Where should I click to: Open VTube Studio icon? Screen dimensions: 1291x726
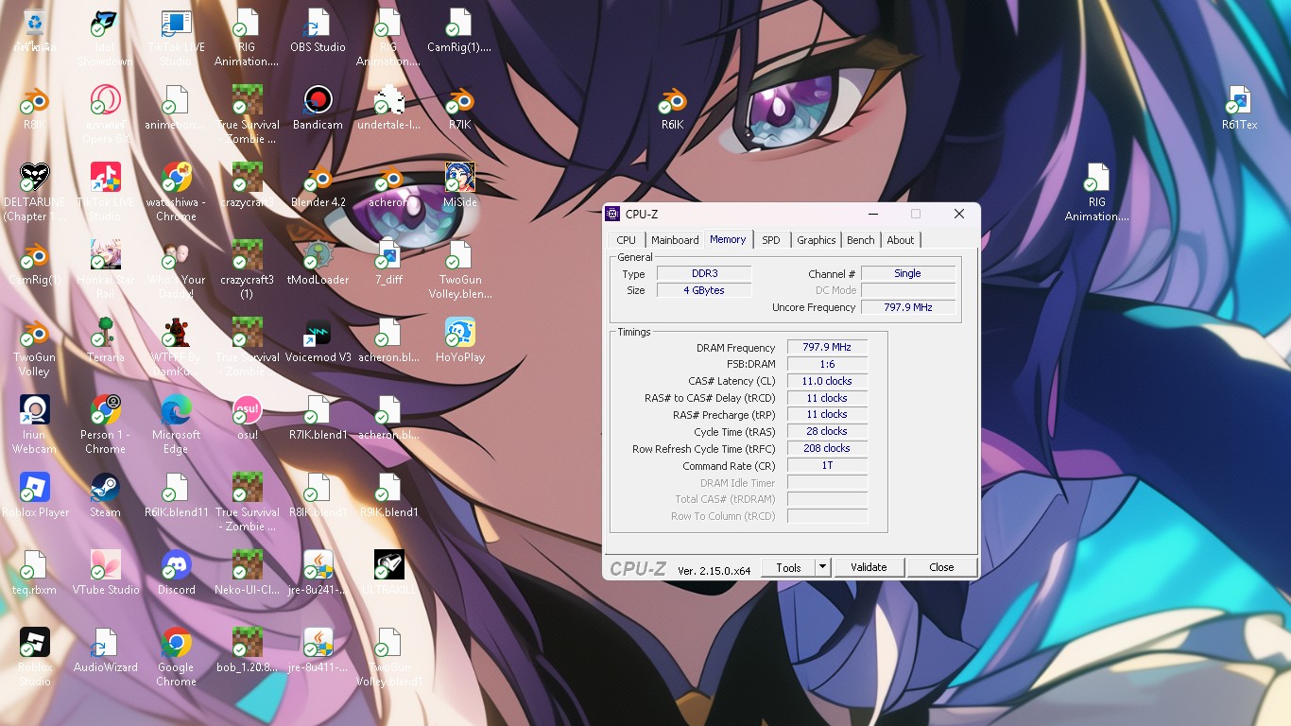[105, 573]
